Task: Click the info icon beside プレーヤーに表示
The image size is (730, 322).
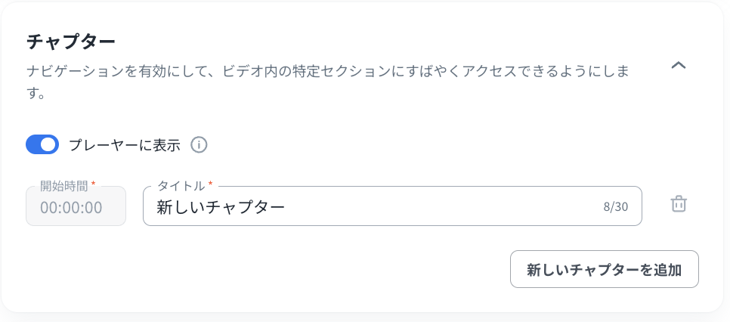Action: pyautogui.click(x=199, y=144)
